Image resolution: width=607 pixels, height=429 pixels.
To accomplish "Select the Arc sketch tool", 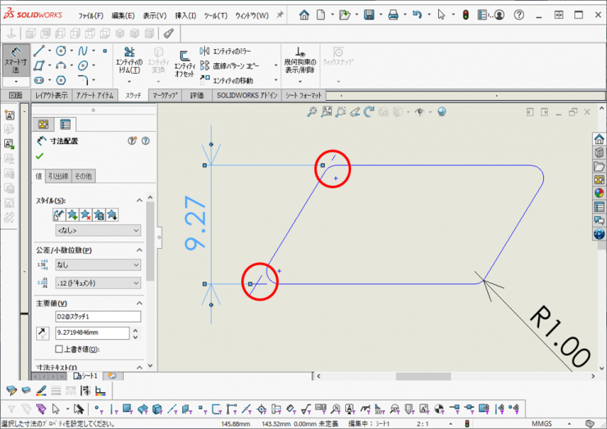I will point(61,65).
